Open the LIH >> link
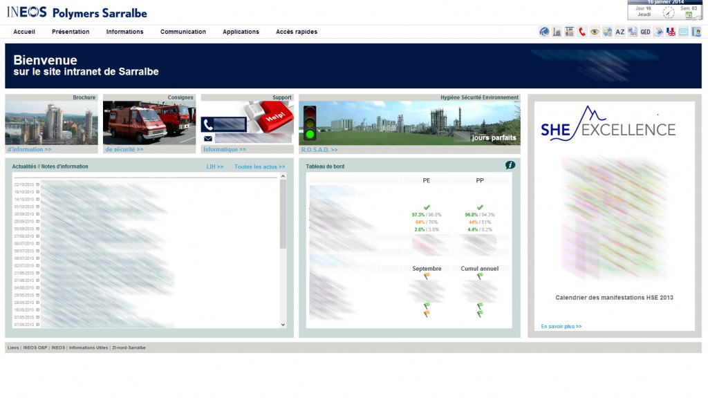Screen dimensions: 708x402 pos(215,167)
